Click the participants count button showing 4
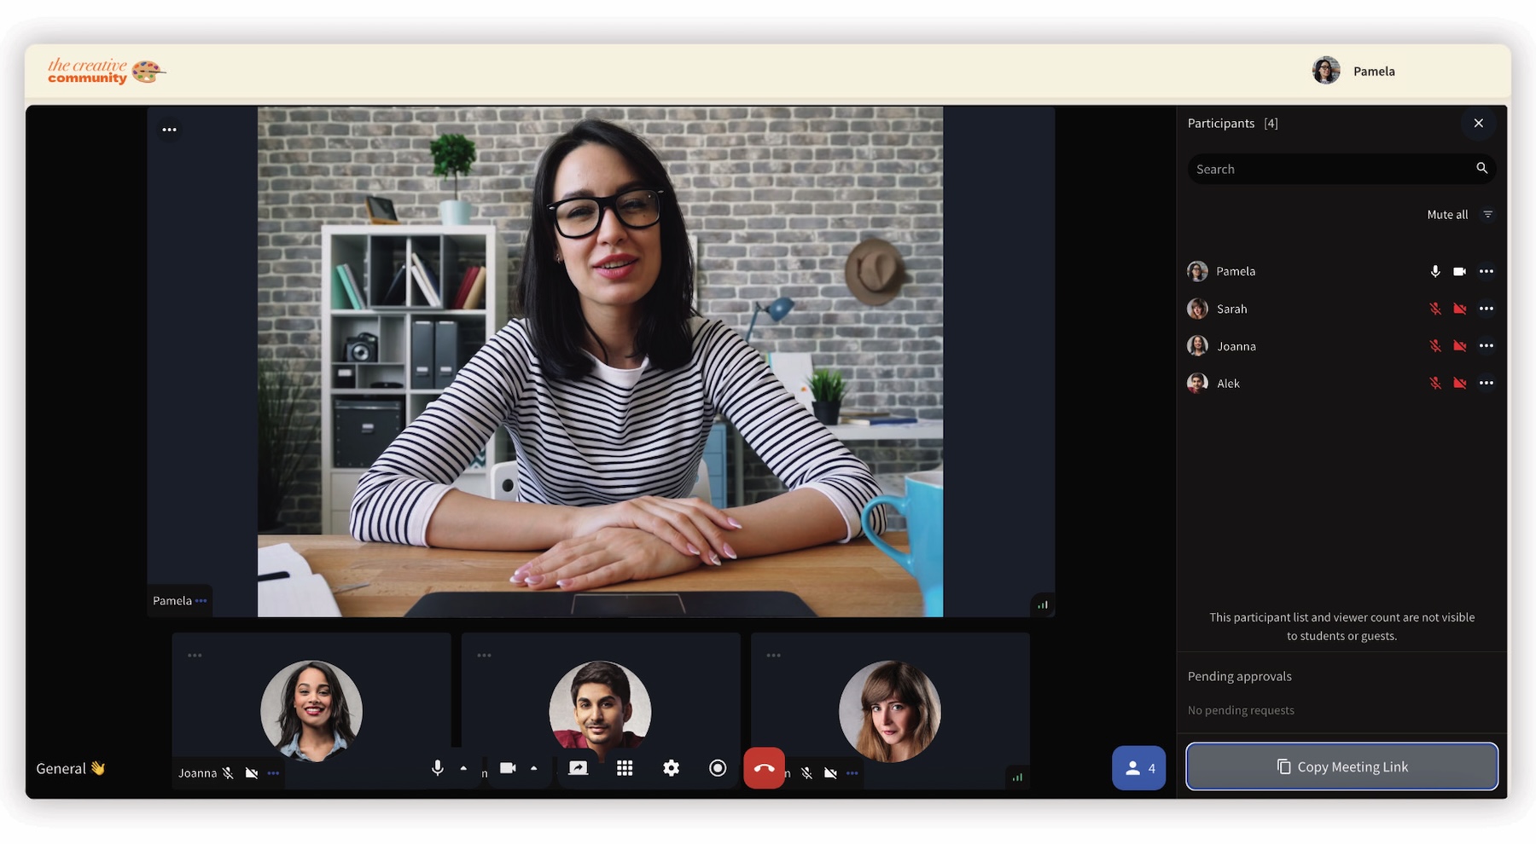This screenshot has height=844, width=1536. [x=1138, y=768]
